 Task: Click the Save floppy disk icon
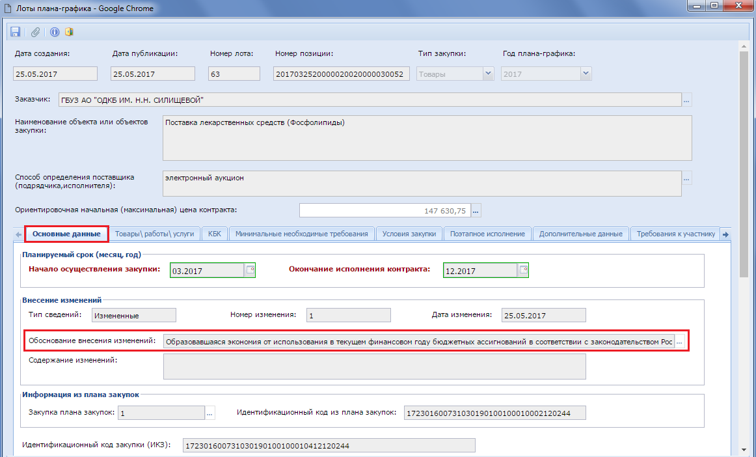(16, 32)
